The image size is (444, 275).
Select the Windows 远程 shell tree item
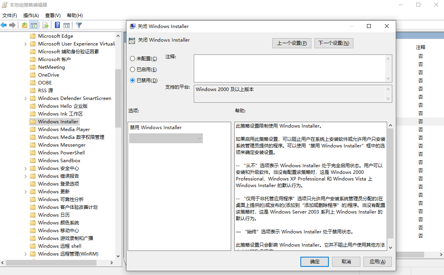point(60,246)
